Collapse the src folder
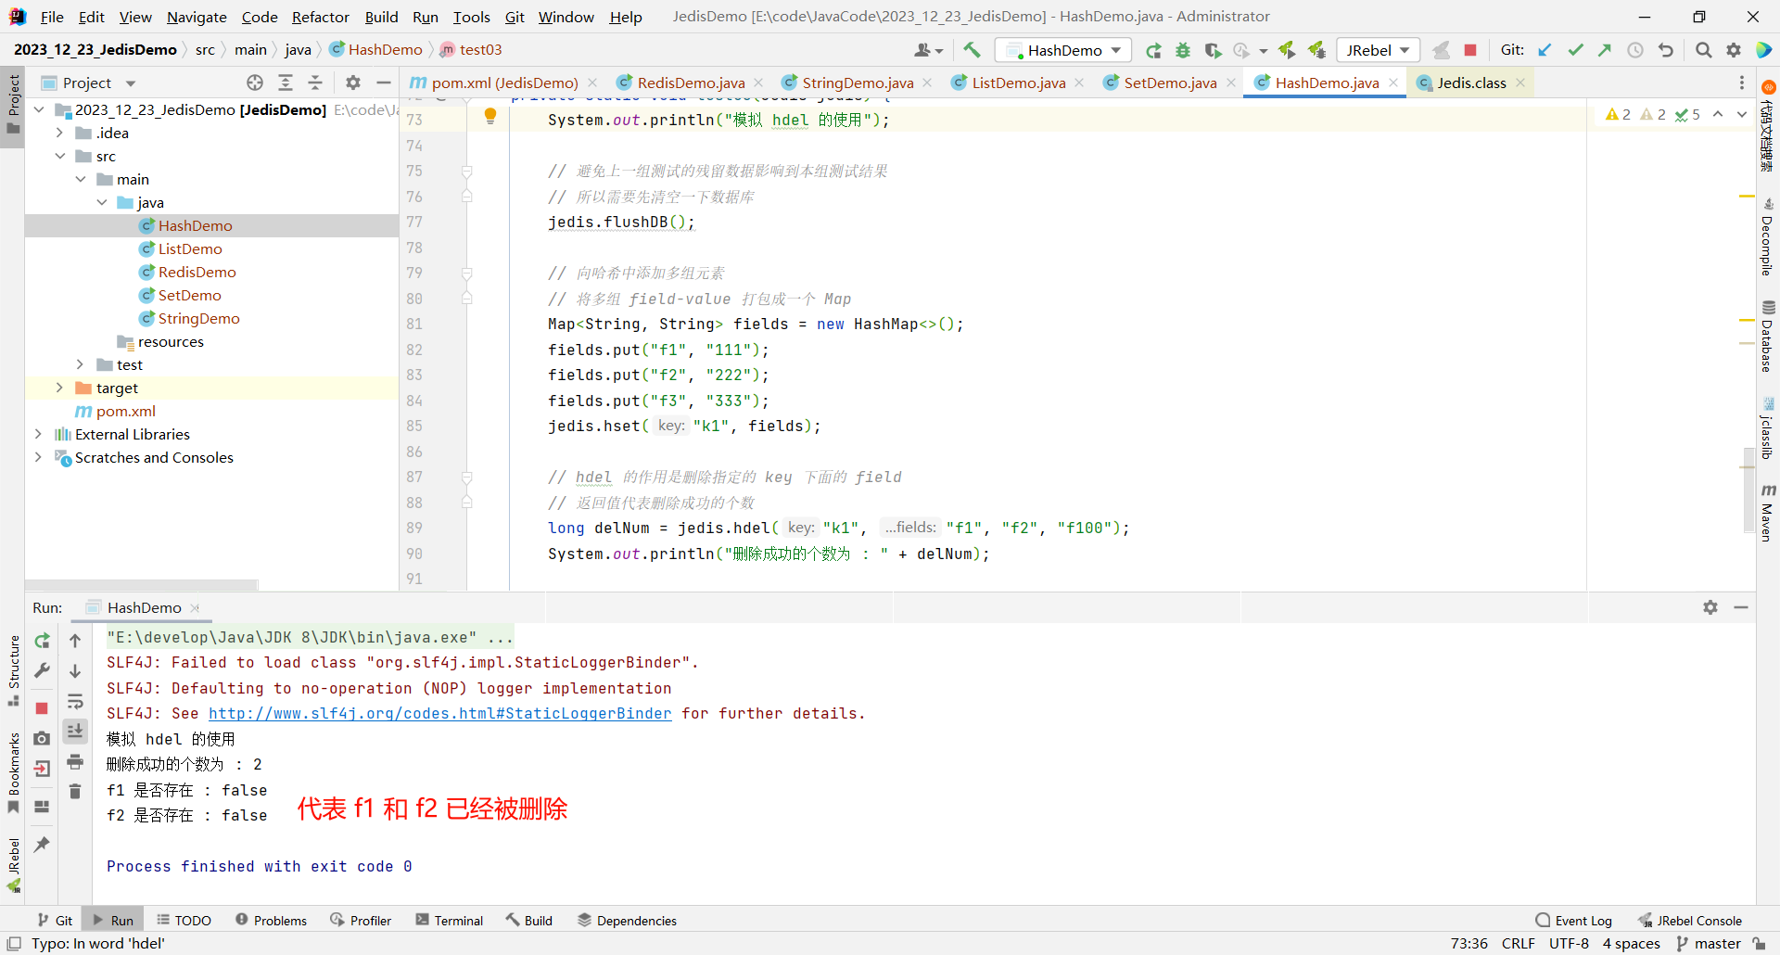 [59, 156]
